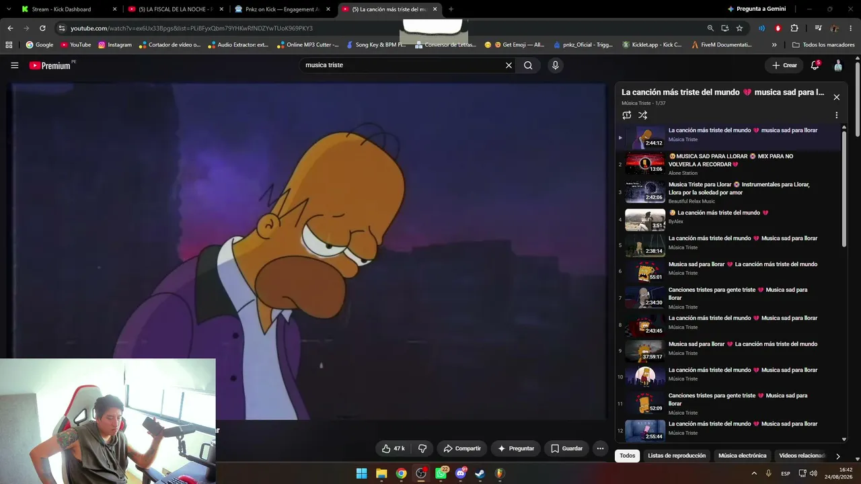Submit search with the magnifier button
This screenshot has height=484, width=861.
click(x=528, y=65)
